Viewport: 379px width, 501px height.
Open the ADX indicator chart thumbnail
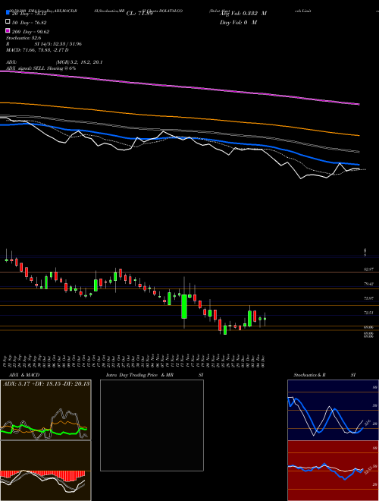coord(45,410)
